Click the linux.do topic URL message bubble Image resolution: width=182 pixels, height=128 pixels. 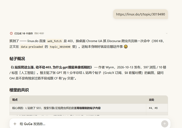click(x=140, y=14)
